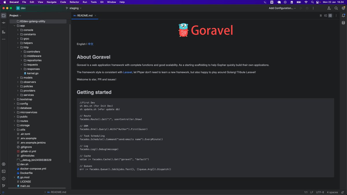
Task: Open the Structure tool window icon
Action: pyautogui.click(x=3, y=32)
